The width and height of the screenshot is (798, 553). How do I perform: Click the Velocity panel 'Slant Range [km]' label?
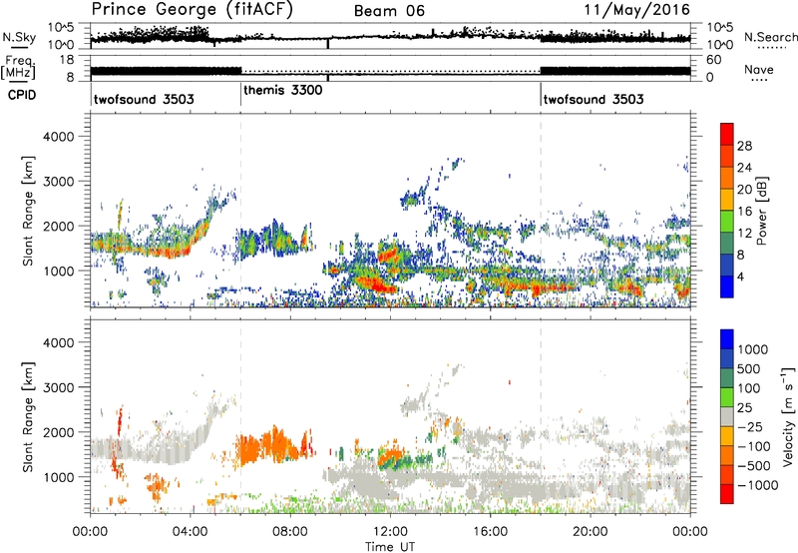[x=29, y=416]
